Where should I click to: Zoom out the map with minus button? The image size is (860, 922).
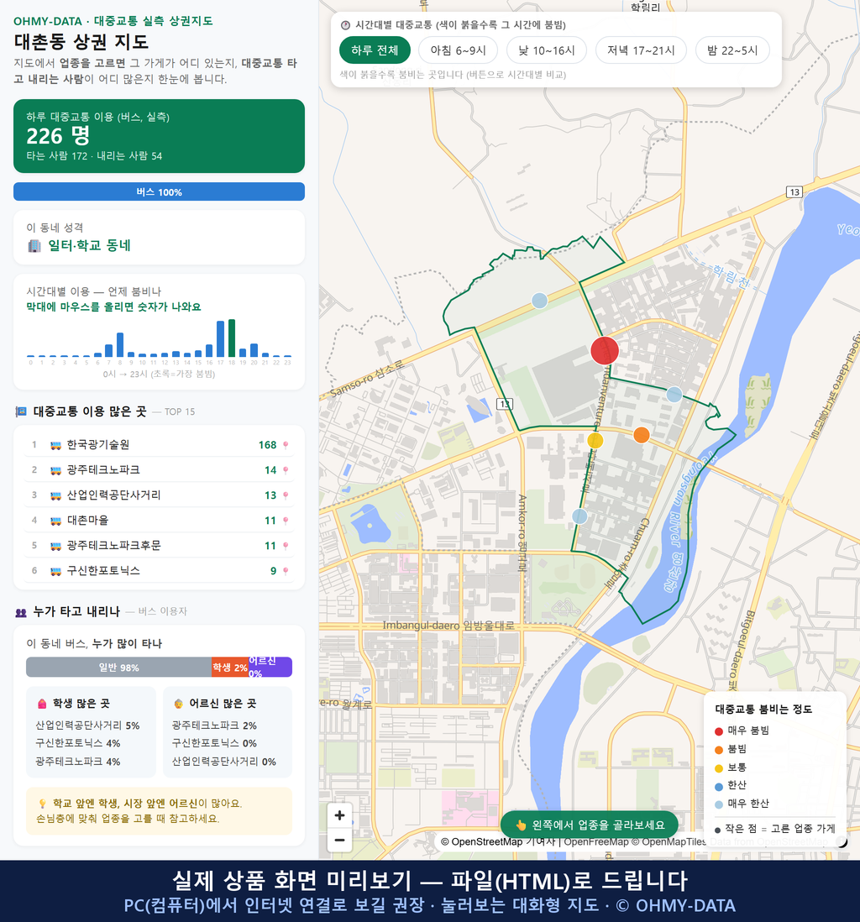pos(339,840)
